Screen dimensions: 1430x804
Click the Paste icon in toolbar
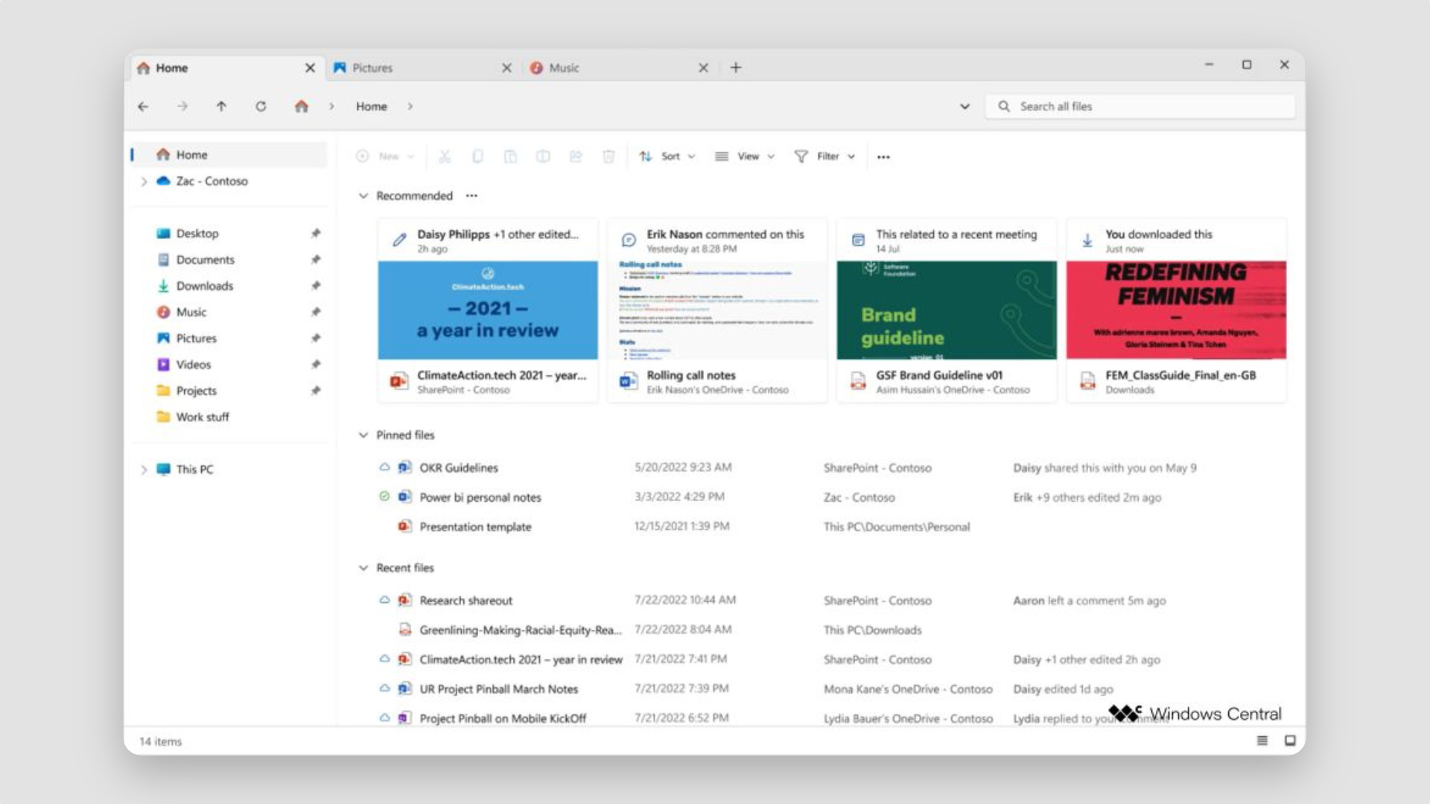(x=510, y=156)
